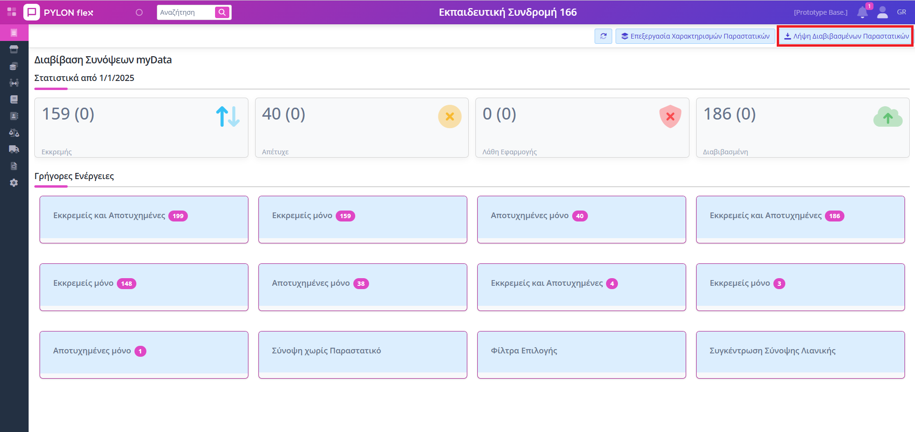The width and height of the screenshot is (915, 432).
Task: Select the coins stack sidebar icon
Action: (x=14, y=66)
